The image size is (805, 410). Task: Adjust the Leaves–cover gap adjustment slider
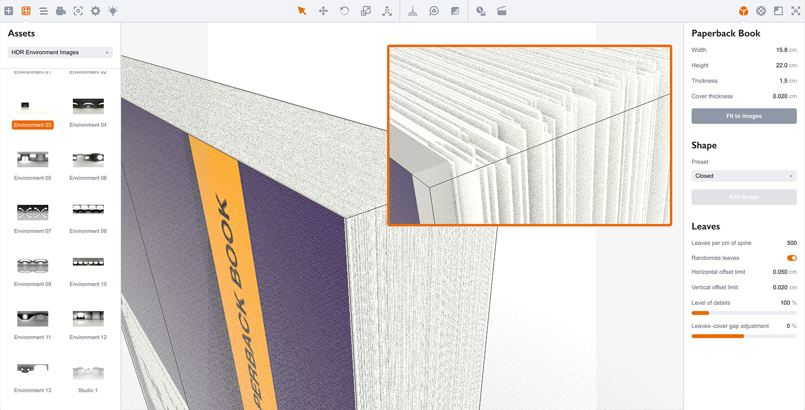pos(744,336)
